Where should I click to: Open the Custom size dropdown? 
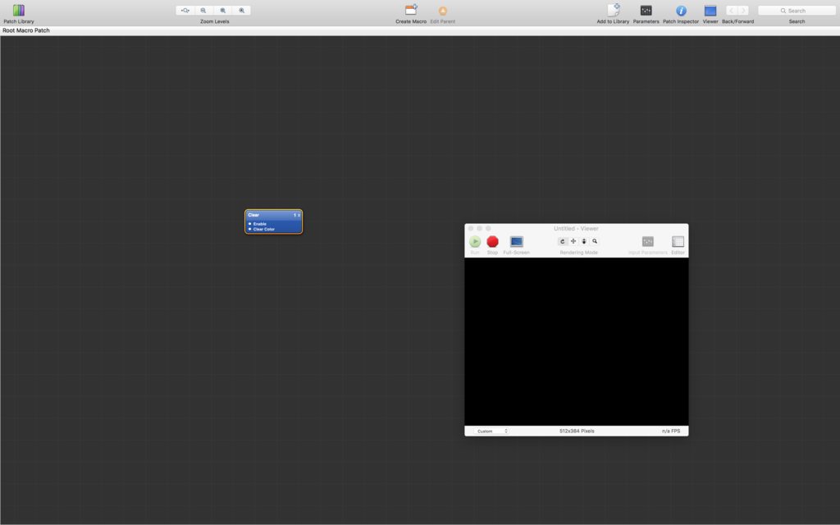pyautogui.click(x=491, y=431)
